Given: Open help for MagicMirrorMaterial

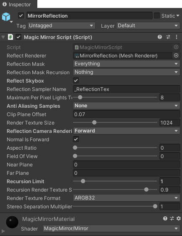Looking at the screenshot, I should (x=165, y=218).
